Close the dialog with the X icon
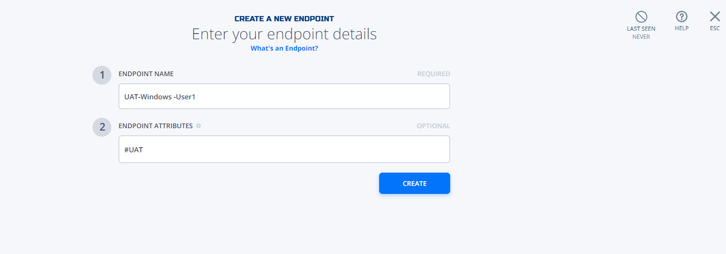This screenshot has height=254, width=726. click(715, 17)
